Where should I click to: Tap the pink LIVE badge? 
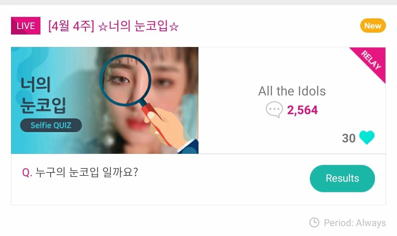[x=26, y=26]
